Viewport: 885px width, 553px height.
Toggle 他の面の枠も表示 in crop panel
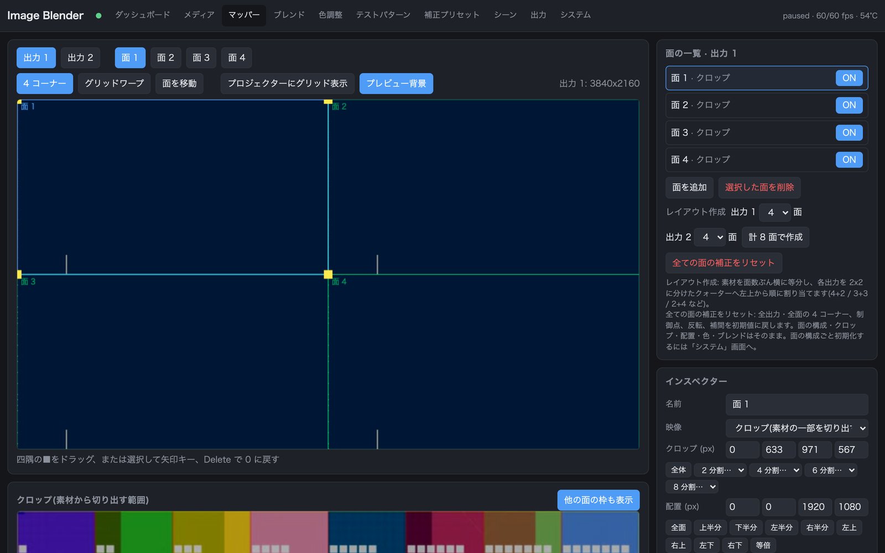tap(598, 500)
